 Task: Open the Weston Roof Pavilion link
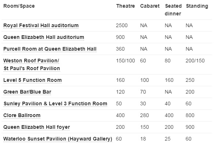(31, 61)
